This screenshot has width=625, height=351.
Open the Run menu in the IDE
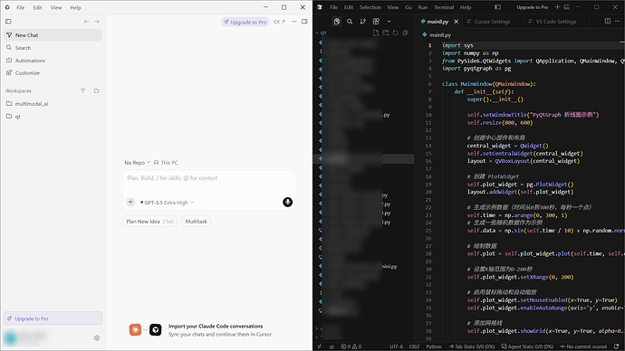pos(423,7)
